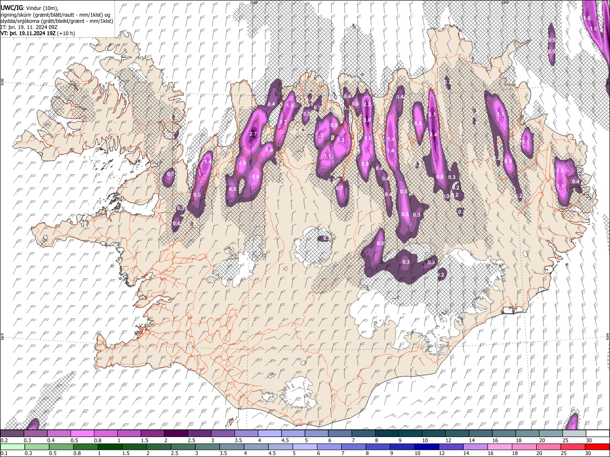Click the 2.2 snowfall value on the map
The image size is (610, 457).
tap(367, 104)
